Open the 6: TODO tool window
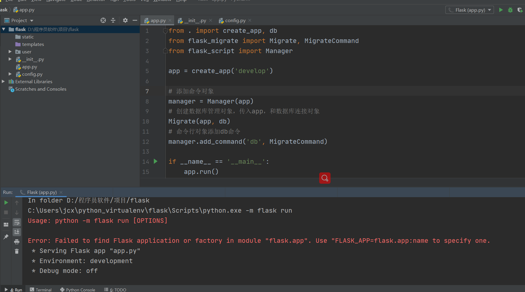Screen dimensions: 525x292 115,289
